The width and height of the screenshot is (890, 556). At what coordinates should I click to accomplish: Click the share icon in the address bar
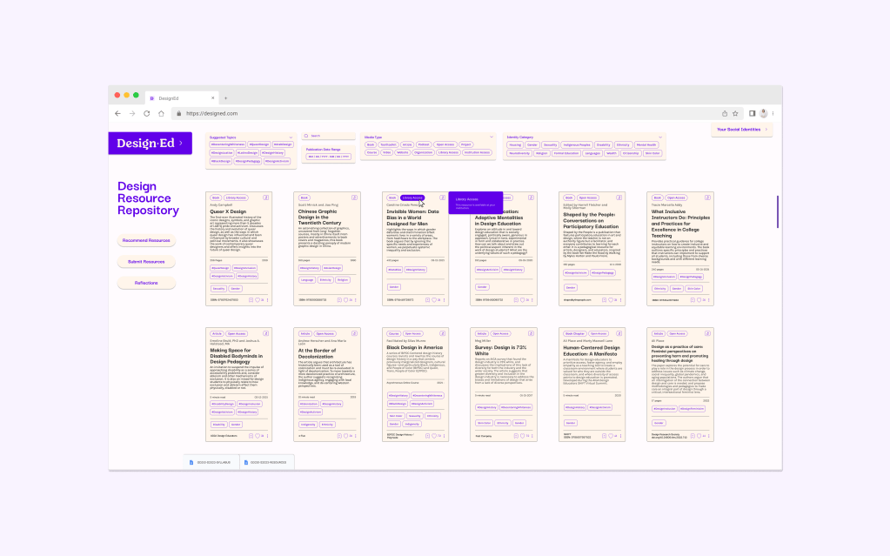click(725, 113)
